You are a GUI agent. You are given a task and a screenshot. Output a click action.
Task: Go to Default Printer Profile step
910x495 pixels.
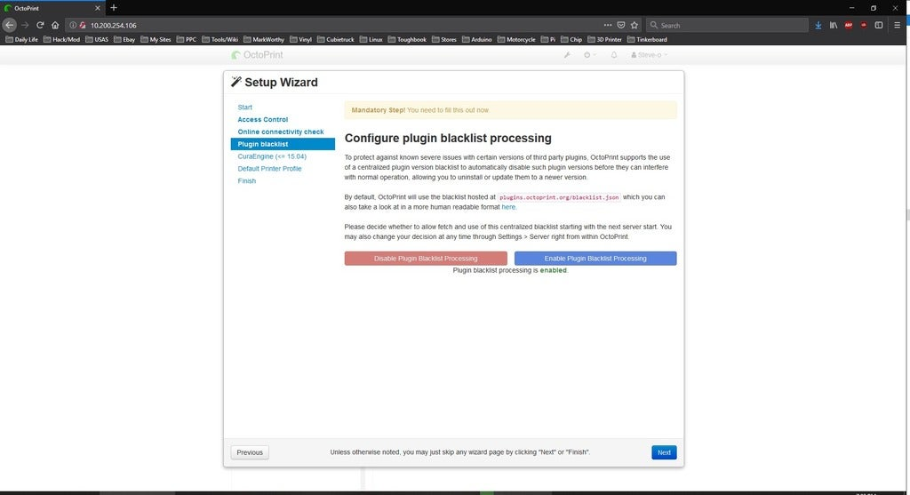point(269,169)
